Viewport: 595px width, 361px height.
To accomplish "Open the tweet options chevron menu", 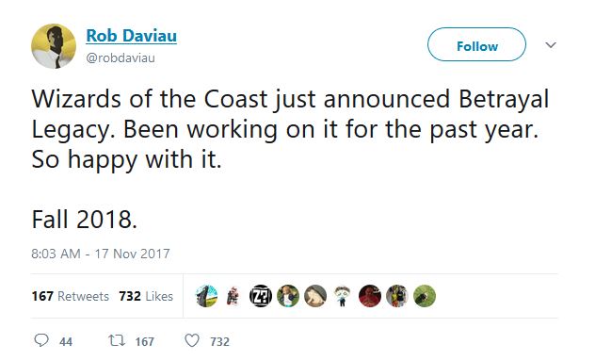I will pyautogui.click(x=551, y=45).
